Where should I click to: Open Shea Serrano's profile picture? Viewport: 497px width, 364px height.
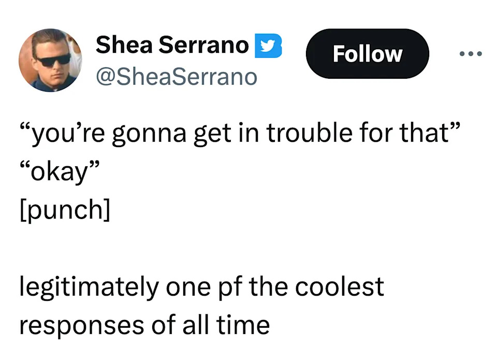50,60
